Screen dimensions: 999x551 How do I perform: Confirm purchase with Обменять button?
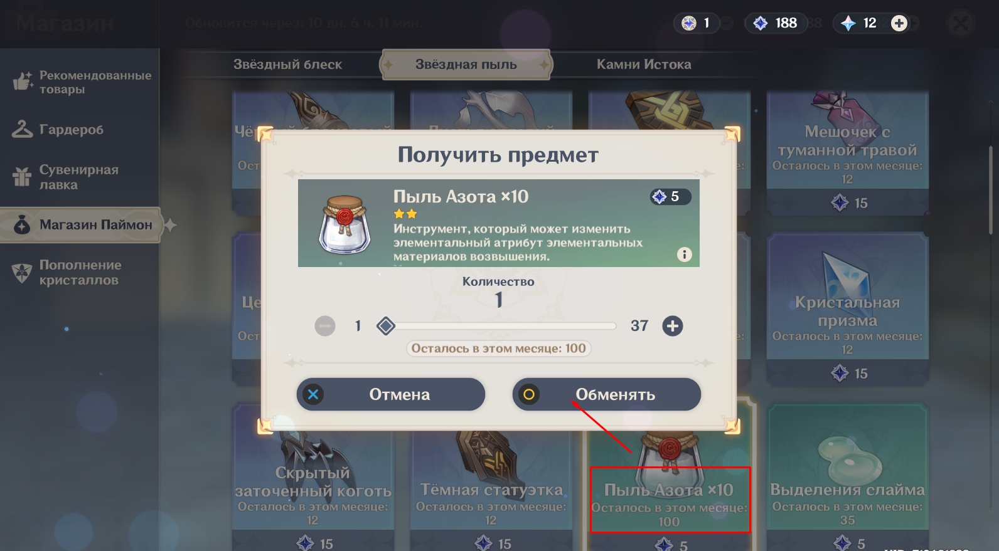coord(606,394)
